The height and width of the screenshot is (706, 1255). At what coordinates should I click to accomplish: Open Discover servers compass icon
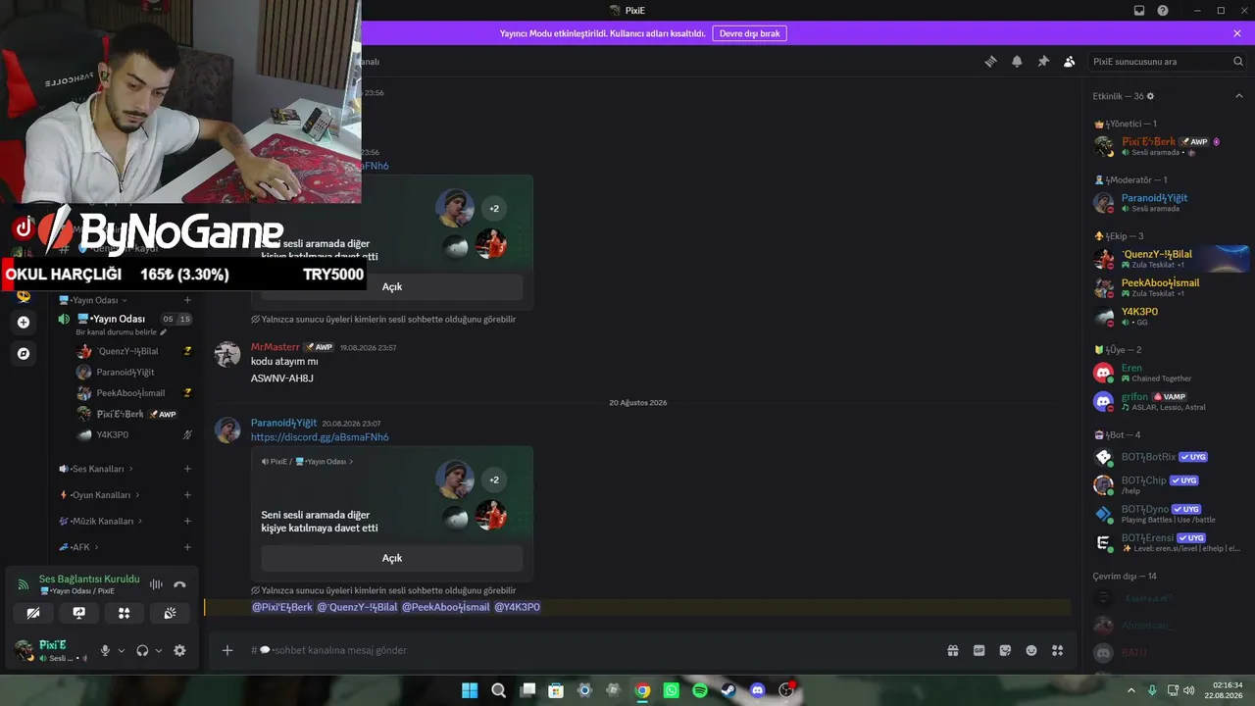[24, 353]
